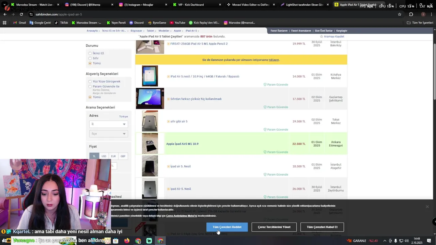436x245 pixels.
Task: Close the cookie banner with X
Action: 427,207
